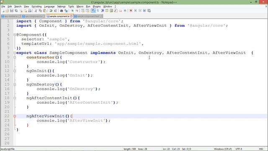268x151 pixels.
Task: Toggle file monitoring (eye icon)
Action: click(x=125, y=10)
